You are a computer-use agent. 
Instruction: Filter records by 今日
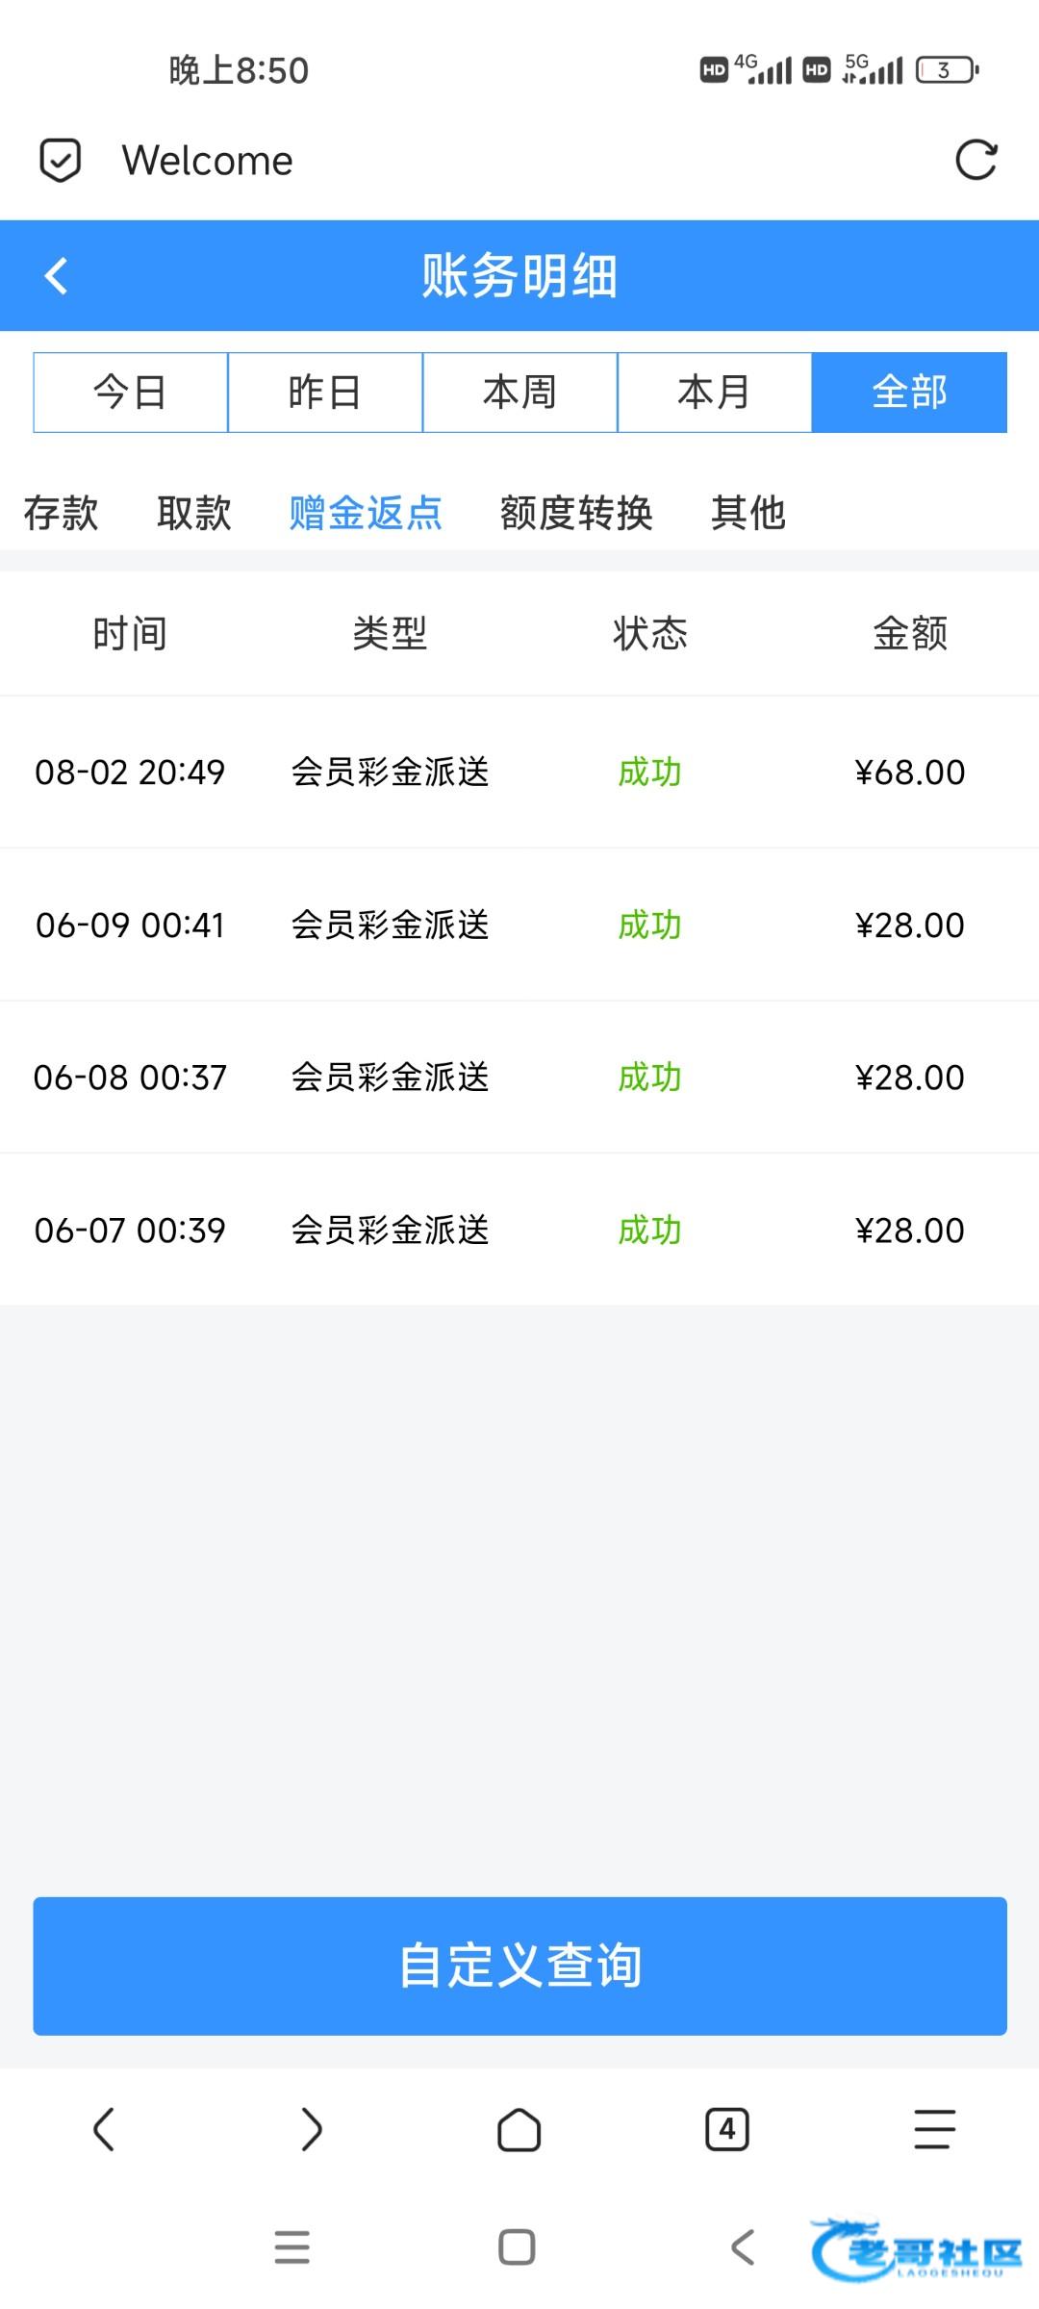coord(131,393)
